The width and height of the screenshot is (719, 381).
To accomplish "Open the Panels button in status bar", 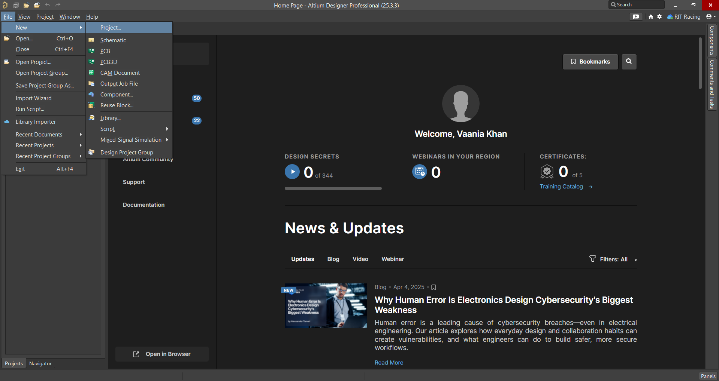I will (x=708, y=376).
